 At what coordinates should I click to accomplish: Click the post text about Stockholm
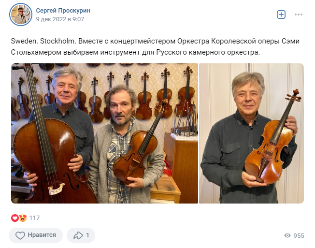pos(155,46)
